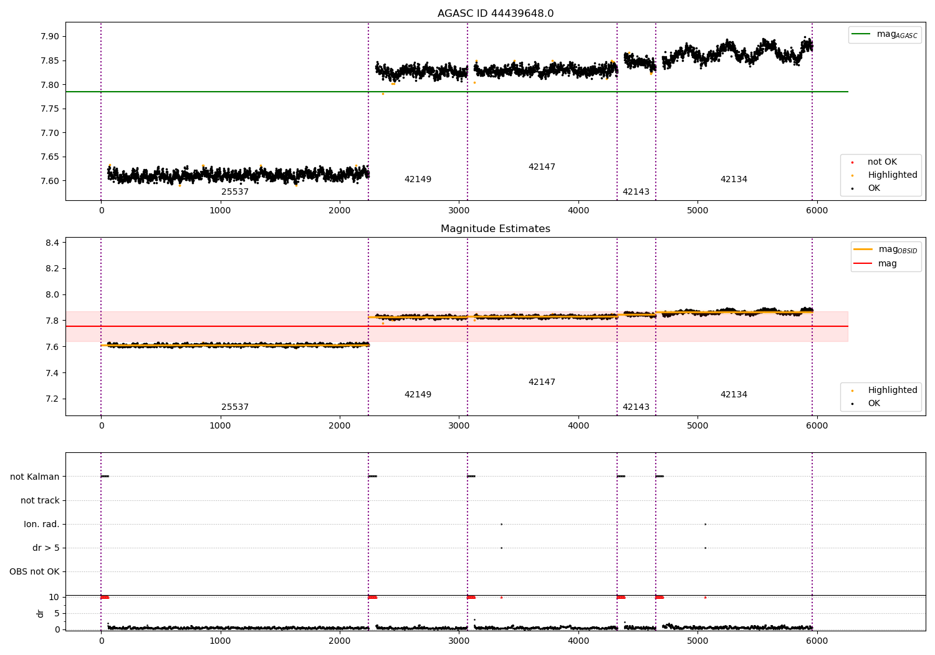Click the 'dr > 5' axis label

46,548
